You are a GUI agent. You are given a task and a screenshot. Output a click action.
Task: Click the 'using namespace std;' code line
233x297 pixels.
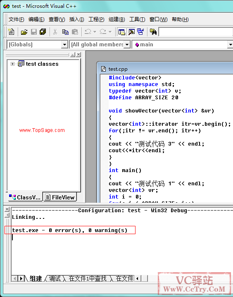(141, 84)
